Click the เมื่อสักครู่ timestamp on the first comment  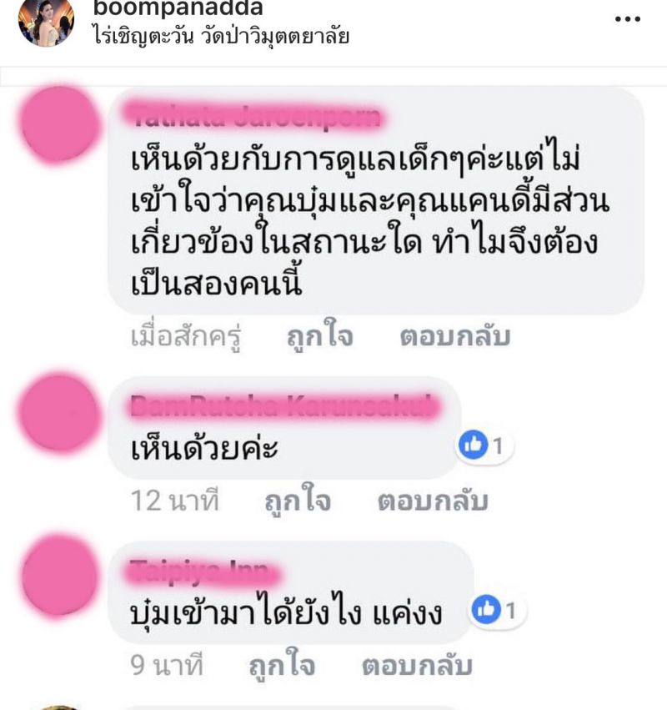[186, 337]
